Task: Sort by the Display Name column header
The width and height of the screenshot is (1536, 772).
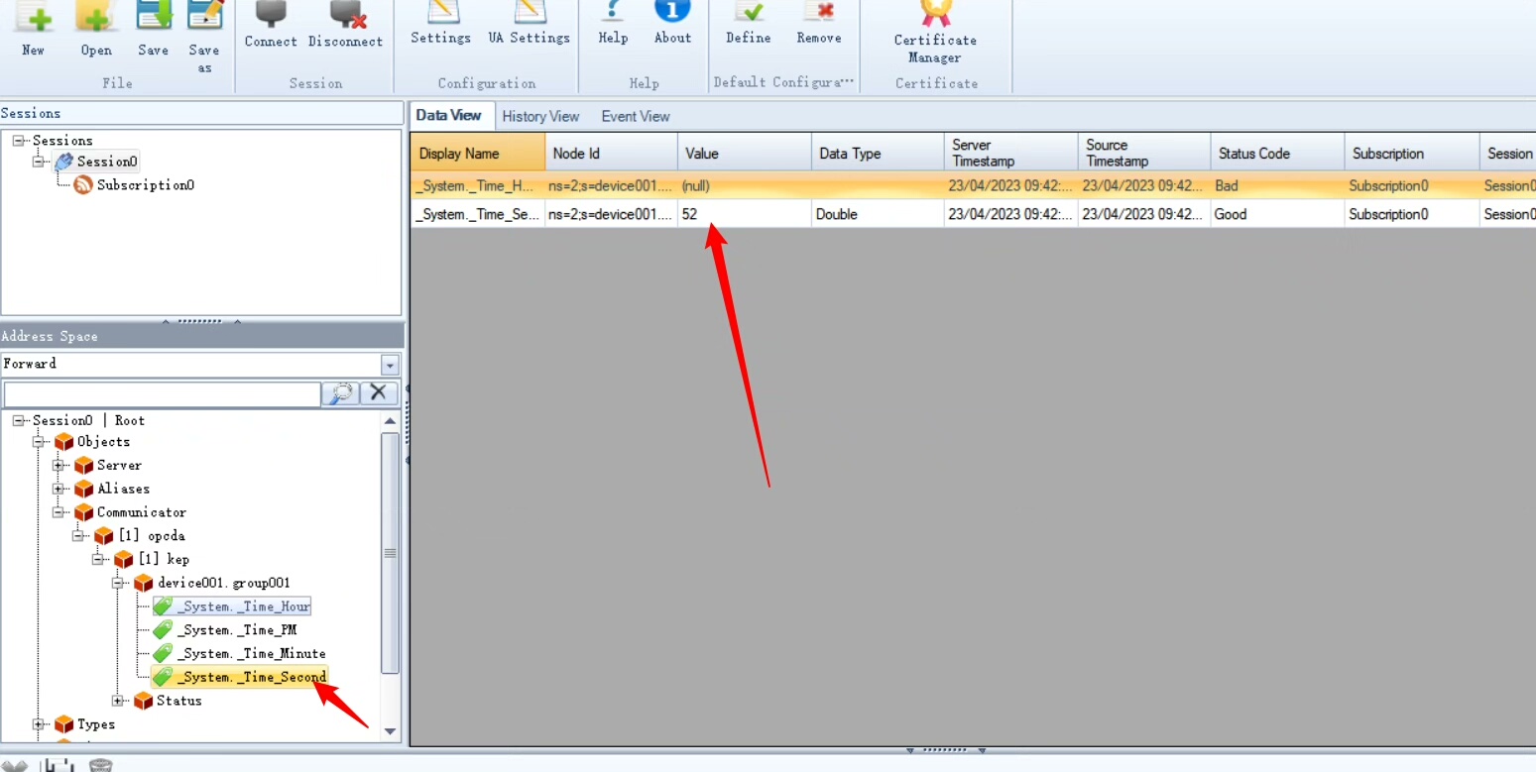Action: (x=478, y=153)
